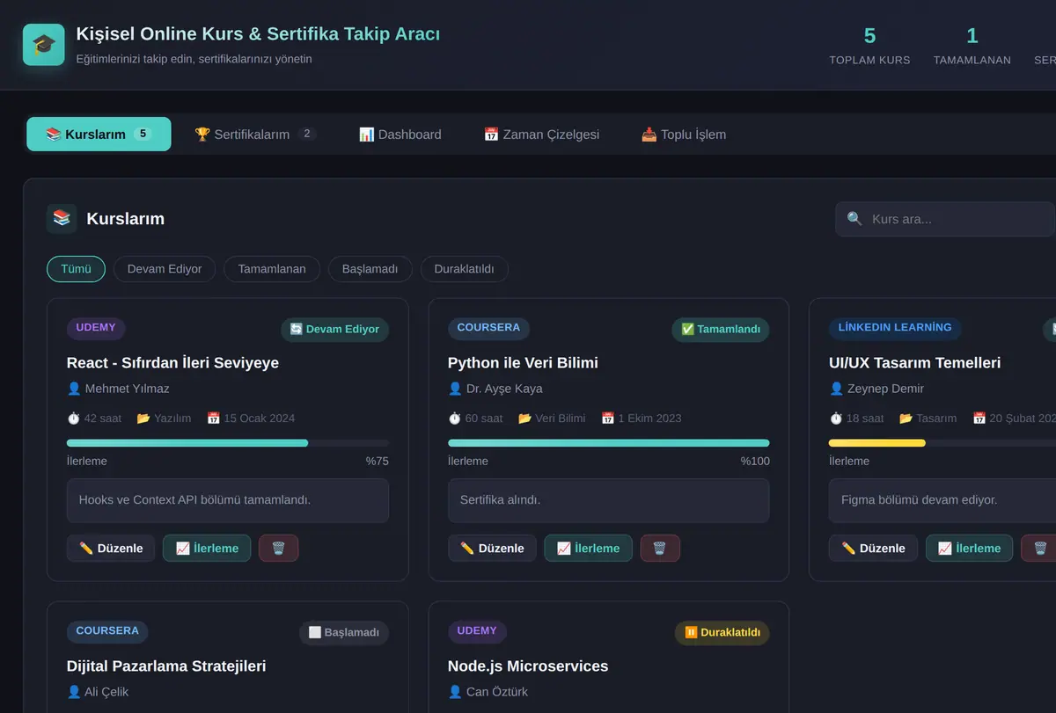Click the React course progress bar

[x=228, y=443]
